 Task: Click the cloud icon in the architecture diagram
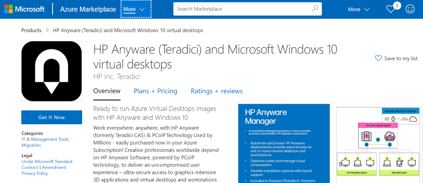[390, 135]
